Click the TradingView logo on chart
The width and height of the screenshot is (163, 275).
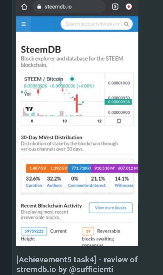29,109
